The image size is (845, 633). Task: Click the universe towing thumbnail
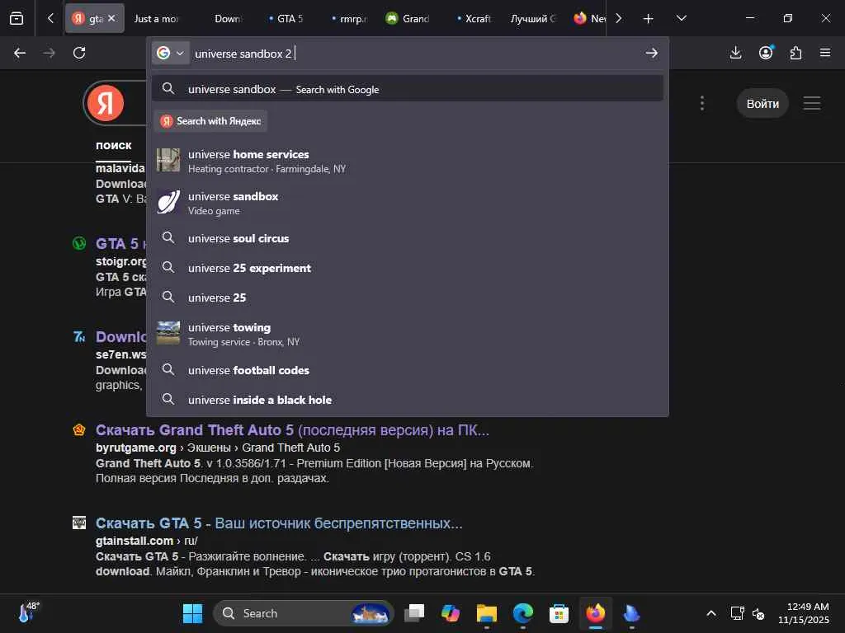coord(168,333)
